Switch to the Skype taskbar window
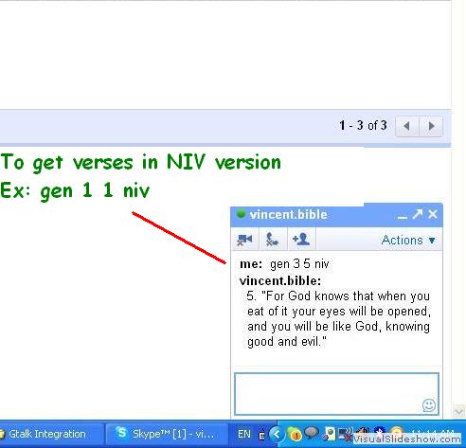466x448 pixels. pyautogui.click(x=167, y=434)
